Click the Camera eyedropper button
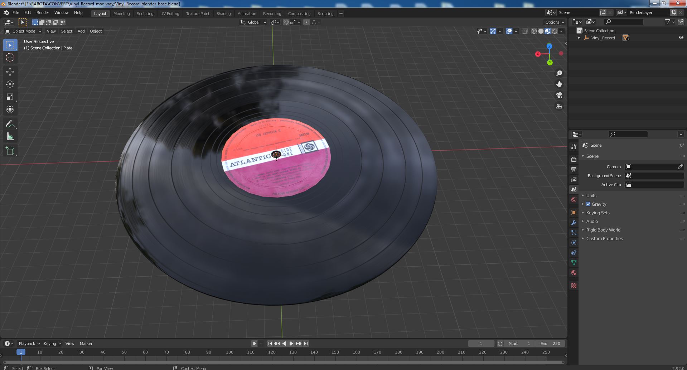The width and height of the screenshot is (687, 370). (x=680, y=167)
